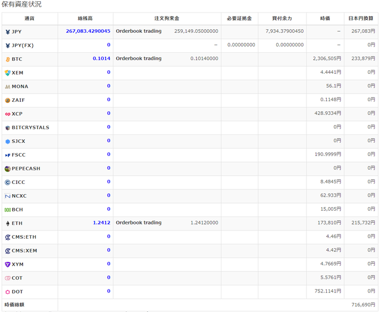Click the XYM balance 0 link
The height and width of the screenshot is (312, 381).
108,264
